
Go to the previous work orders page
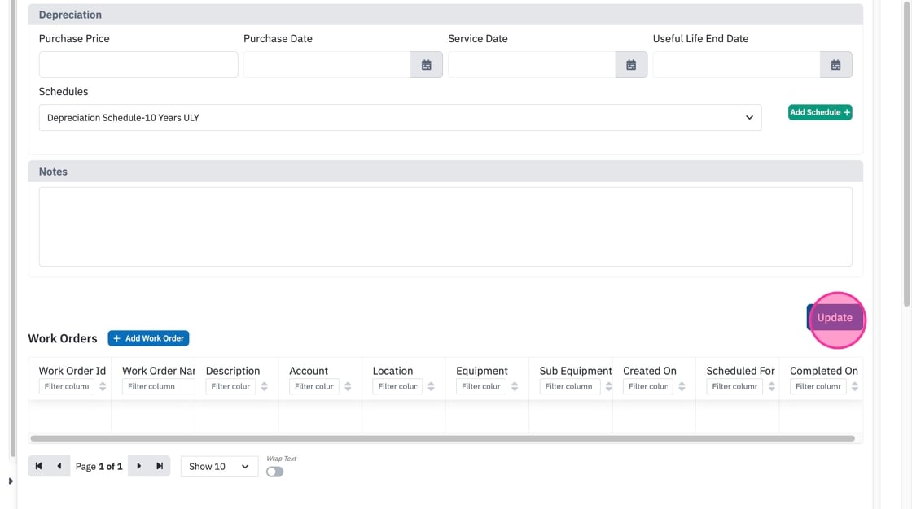59,466
